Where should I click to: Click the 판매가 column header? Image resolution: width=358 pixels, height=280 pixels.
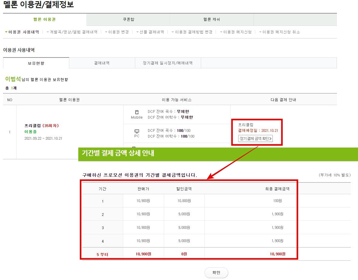143,189
